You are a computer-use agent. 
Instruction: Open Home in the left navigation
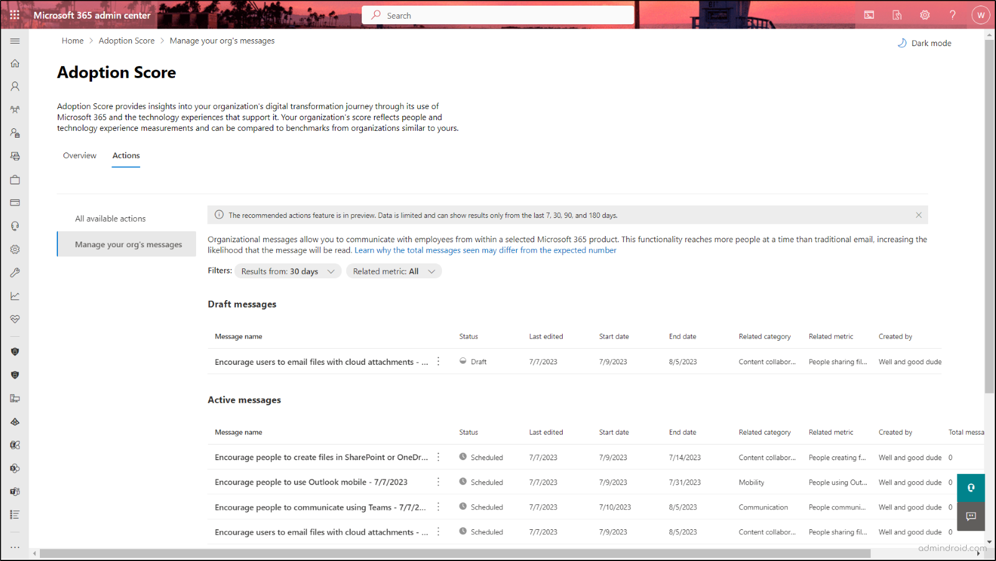point(15,63)
